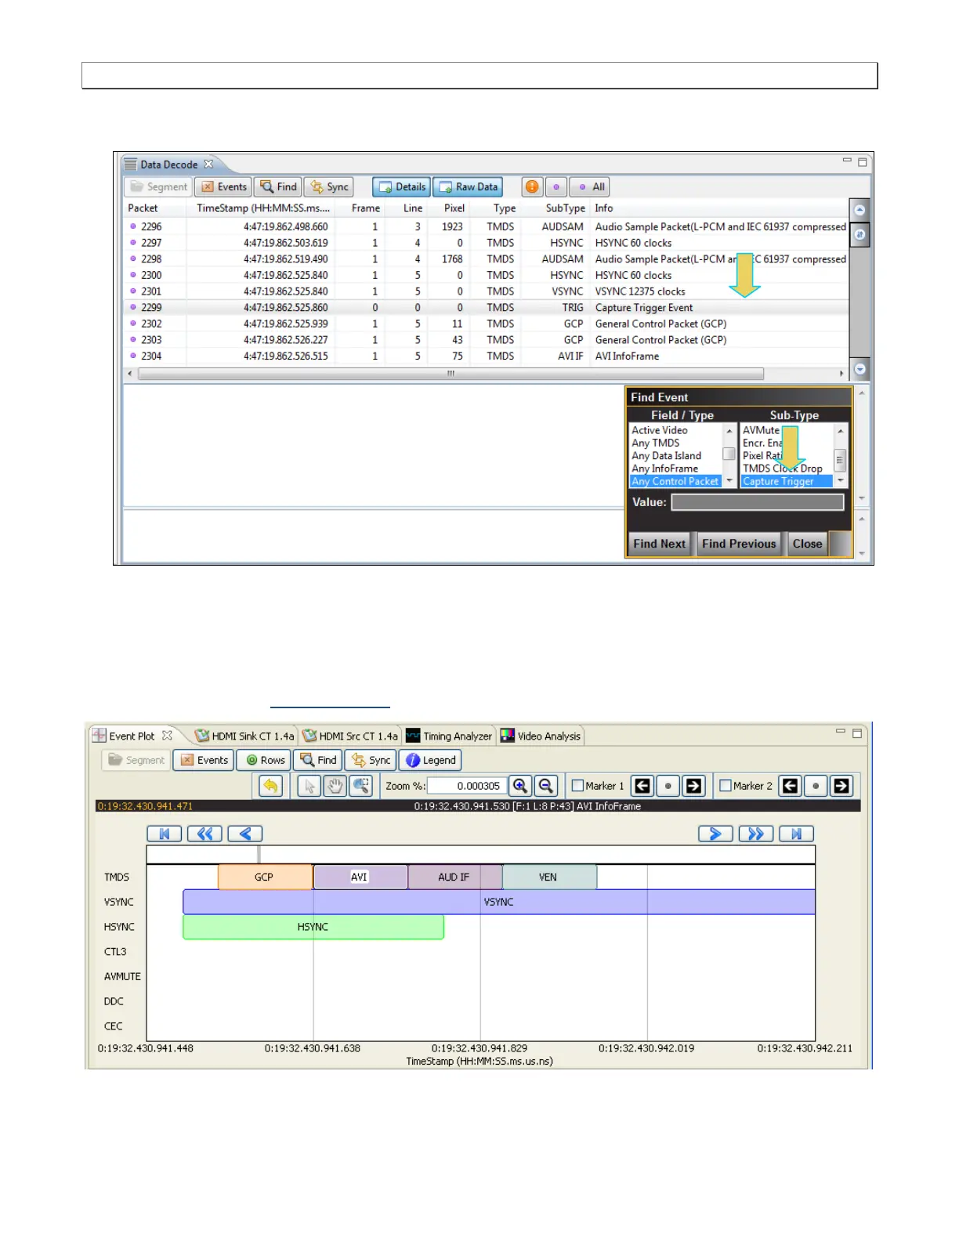This screenshot has height=1241, width=959.
Task: Switch to the Event Plot tab
Action: click(x=132, y=736)
